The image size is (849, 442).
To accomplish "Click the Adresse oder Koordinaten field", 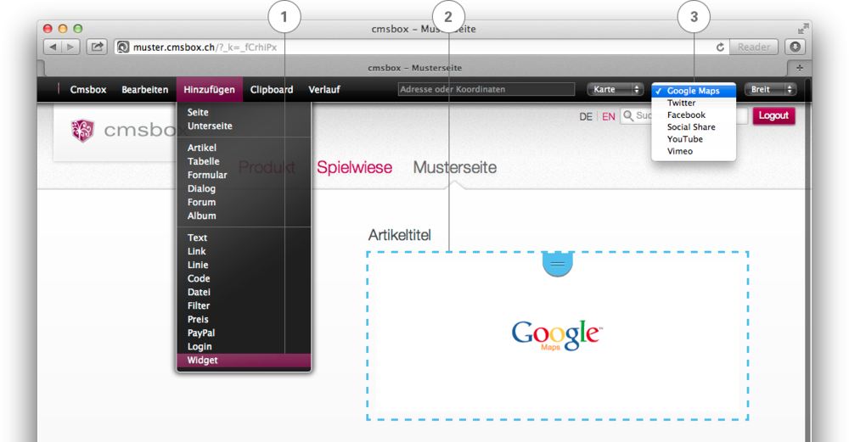I will (486, 89).
